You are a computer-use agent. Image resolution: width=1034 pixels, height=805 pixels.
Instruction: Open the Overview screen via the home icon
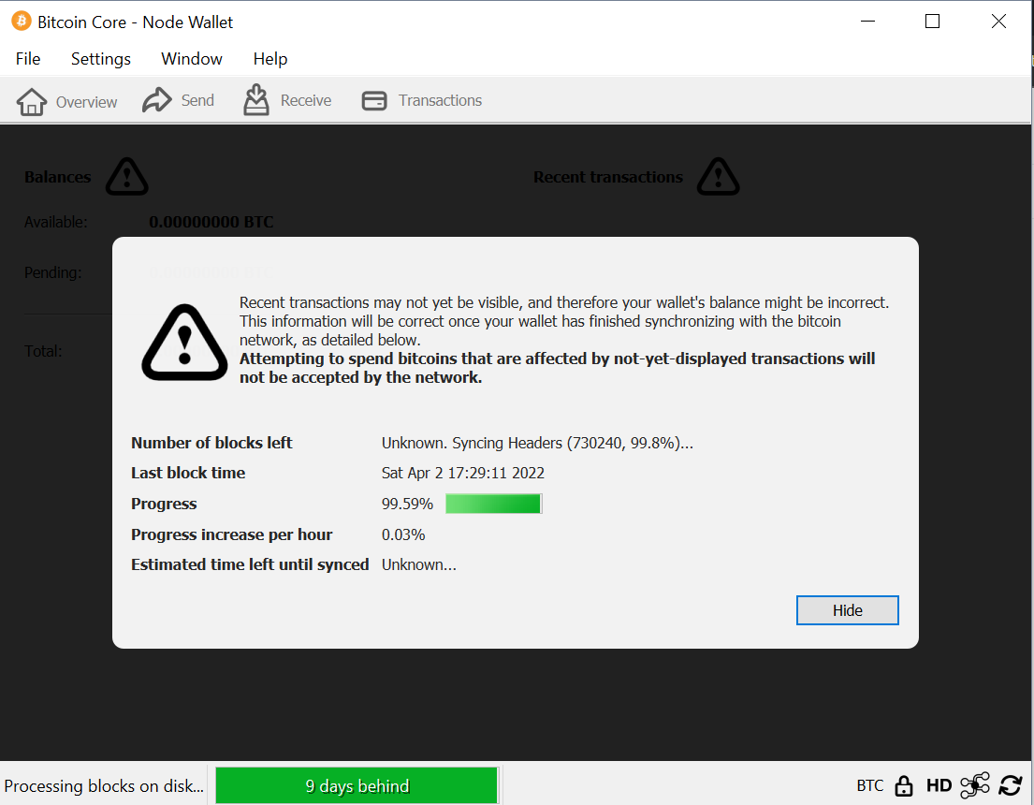point(32,100)
